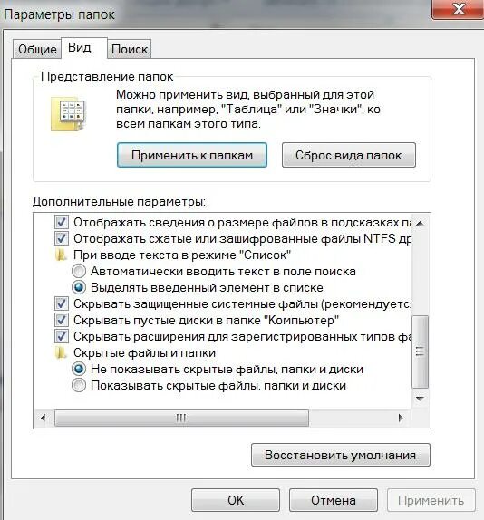Open the Поиск tab
The image size is (484, 520).
click(x=130, y=49)
